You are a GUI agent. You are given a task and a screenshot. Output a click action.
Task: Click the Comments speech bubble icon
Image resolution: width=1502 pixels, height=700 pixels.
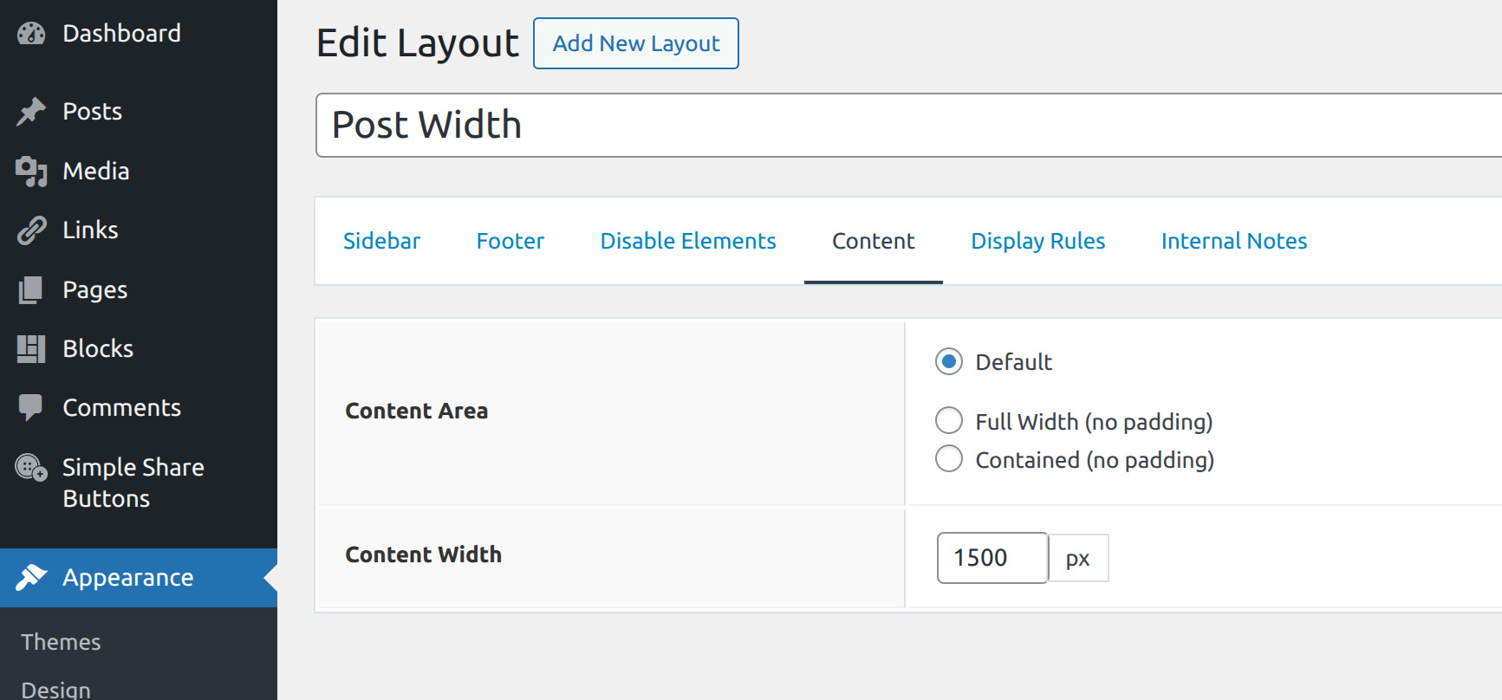pos(31,408)
